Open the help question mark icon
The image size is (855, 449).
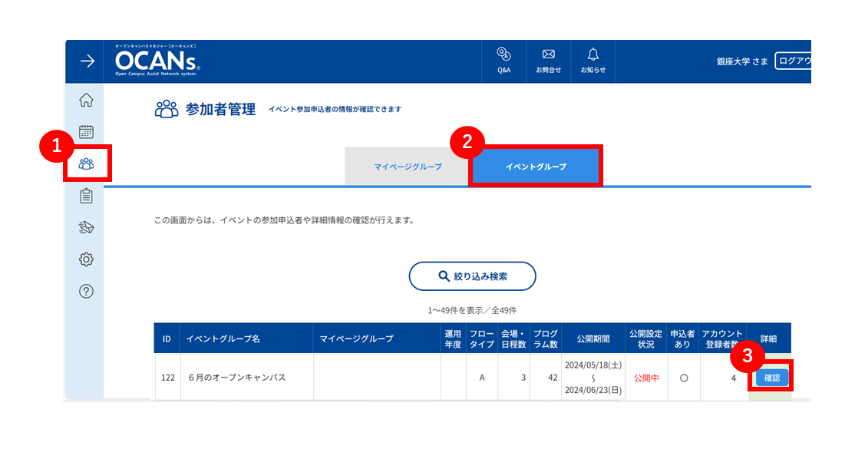point(86,292)
